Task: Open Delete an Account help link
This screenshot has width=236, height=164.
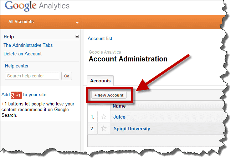Action: [x=22, y=54]
